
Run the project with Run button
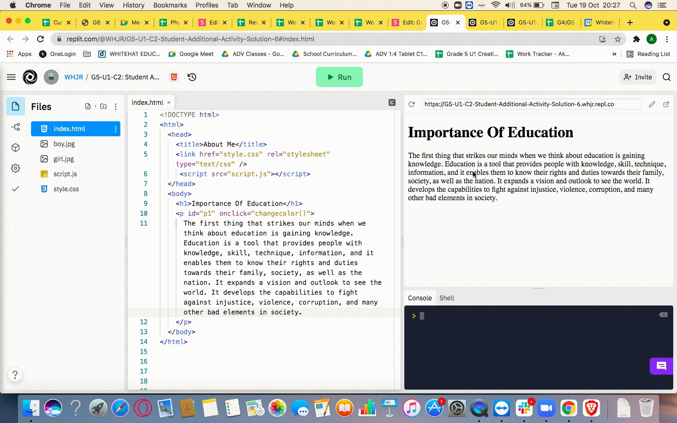tap(339, 77)
